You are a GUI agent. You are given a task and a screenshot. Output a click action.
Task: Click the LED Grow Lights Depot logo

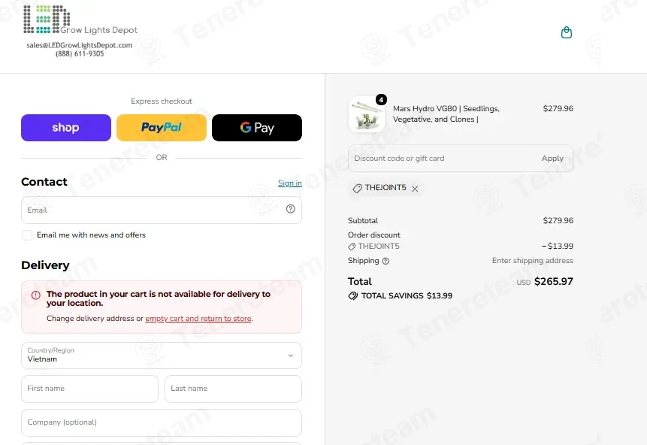click(x=80, y=20)
